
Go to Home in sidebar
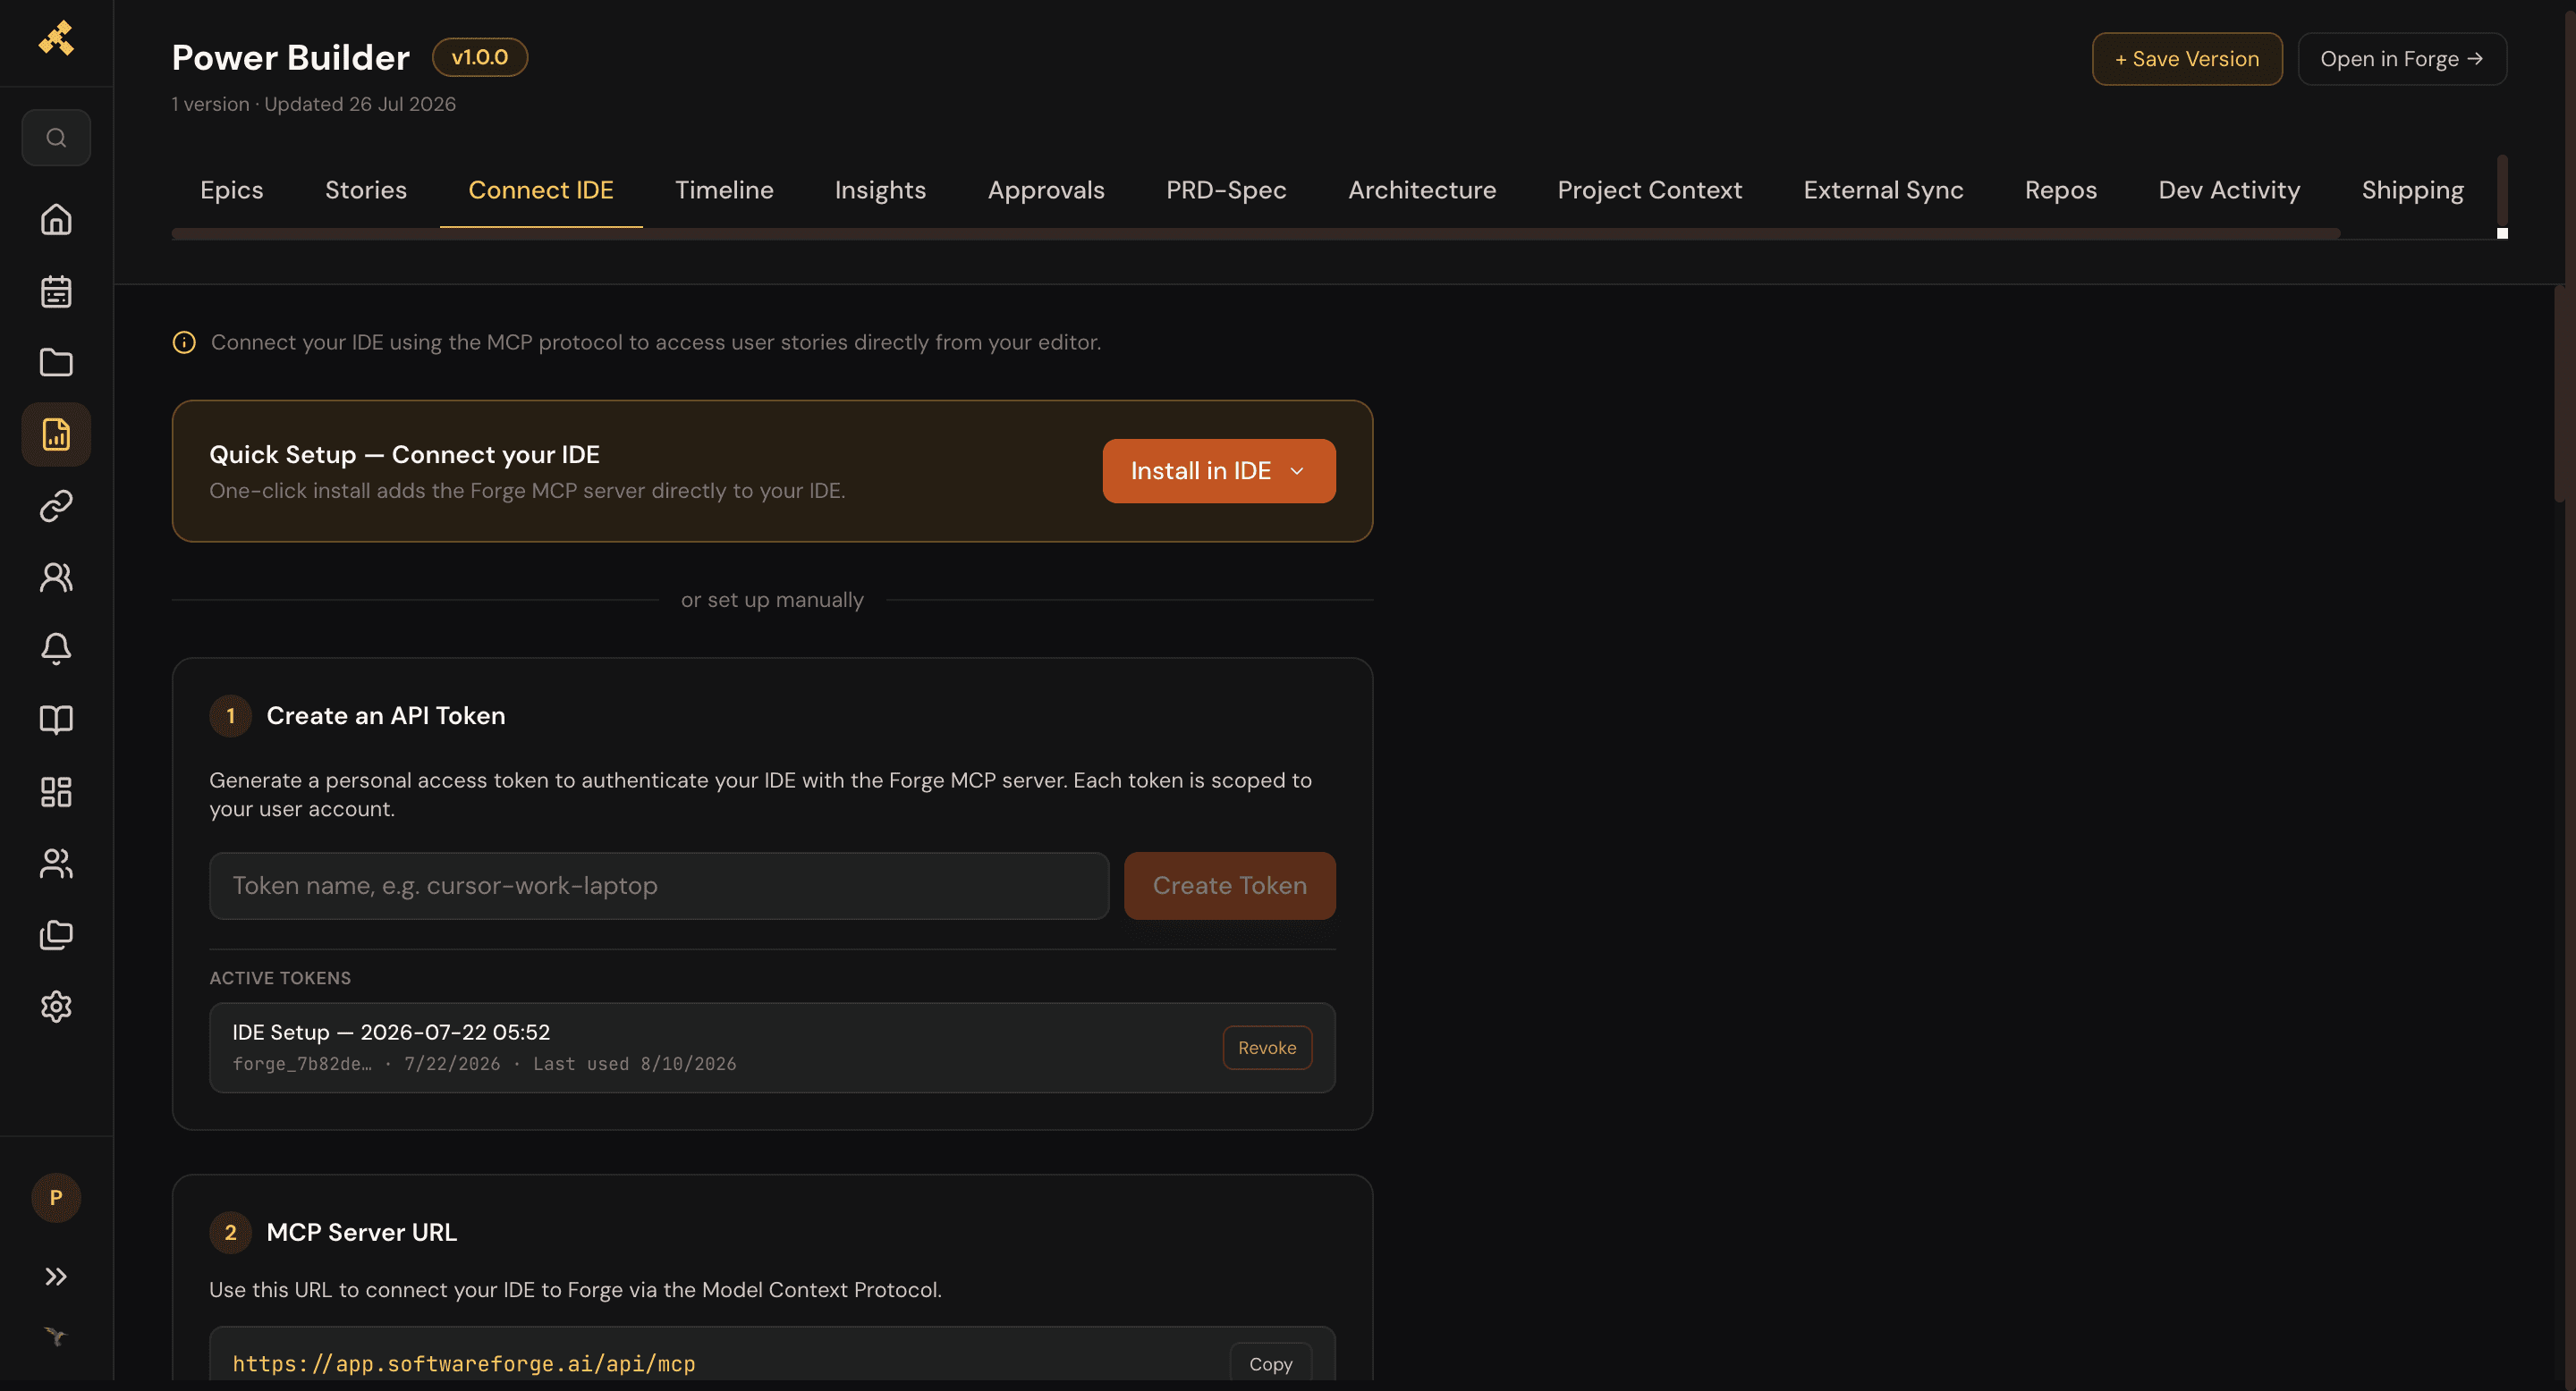point(56,219)
